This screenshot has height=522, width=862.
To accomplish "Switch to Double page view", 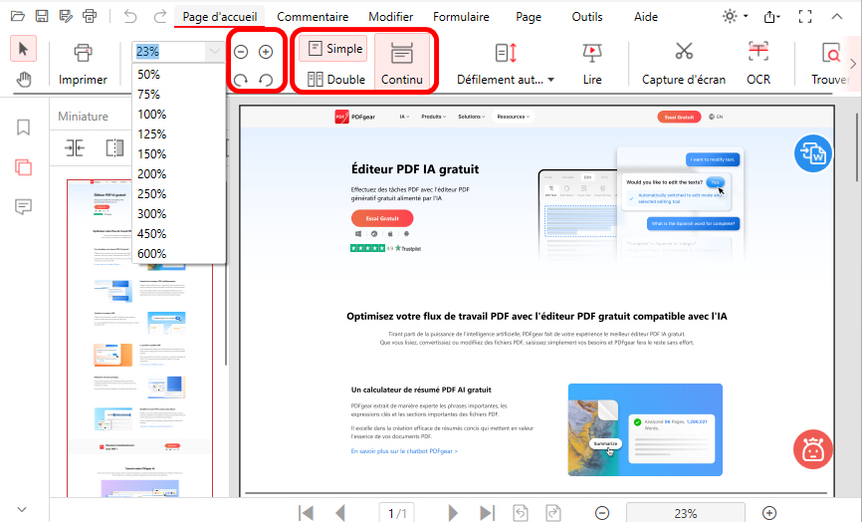I will (335, 80).
